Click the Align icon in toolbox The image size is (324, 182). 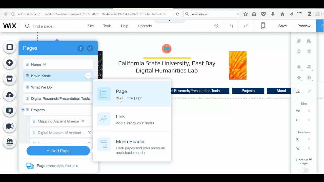tap(309, 67)
